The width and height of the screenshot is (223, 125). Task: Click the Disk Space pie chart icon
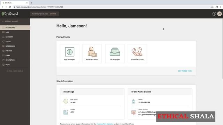[66, 101]
